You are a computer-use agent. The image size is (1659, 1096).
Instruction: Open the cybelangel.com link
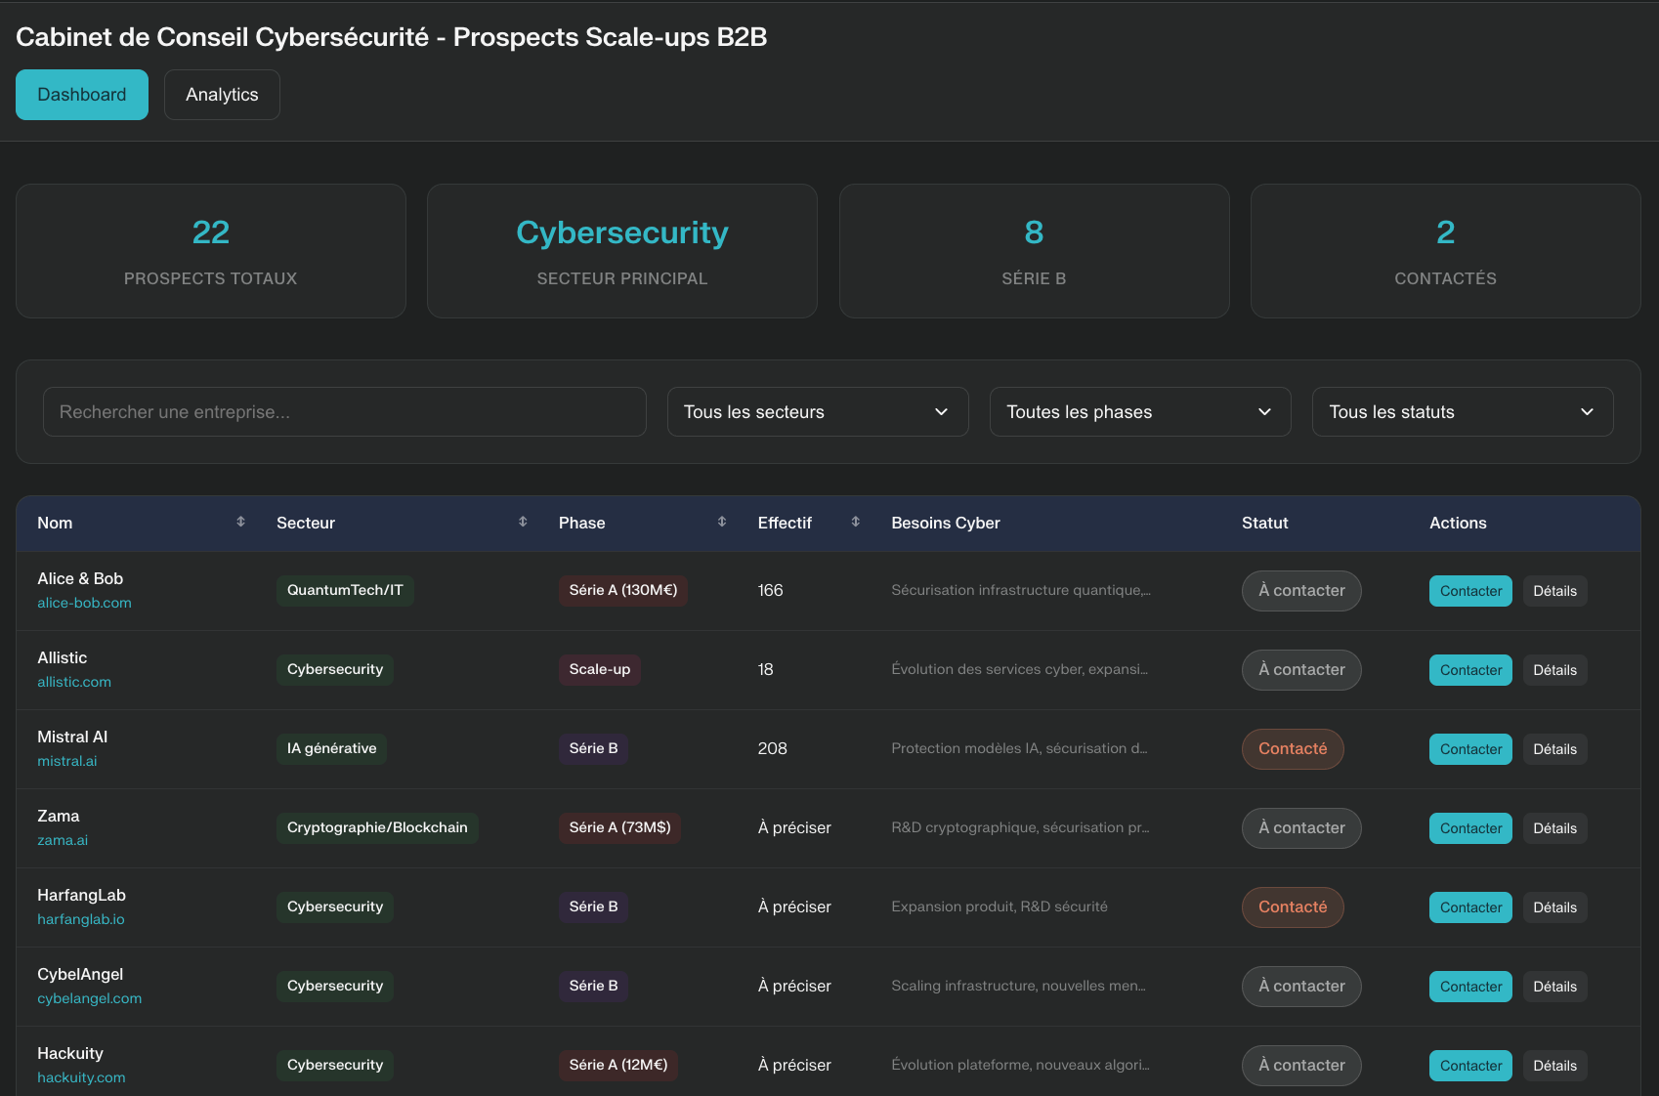[90, 998]
